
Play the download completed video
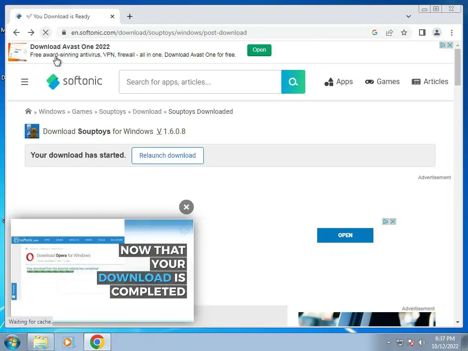(102, 271)
